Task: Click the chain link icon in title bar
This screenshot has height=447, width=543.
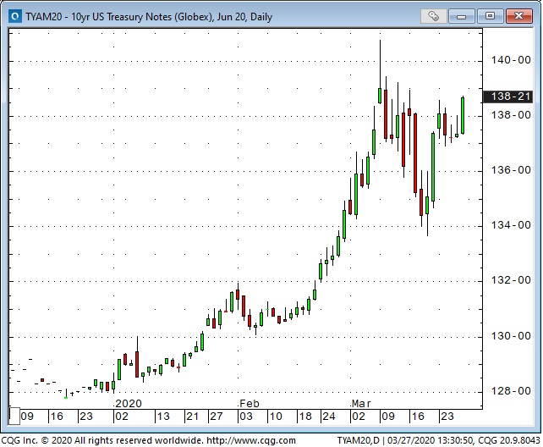Action: point(433,16)
